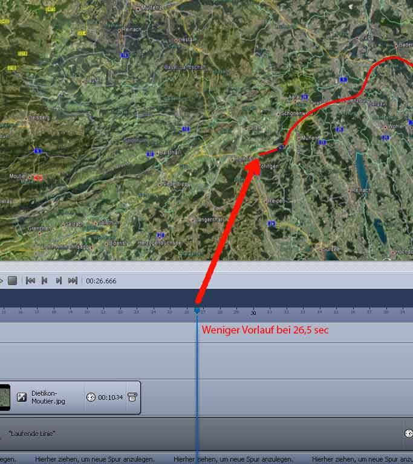Step back to the previous frame
Image resolution: width=413 pixels, height=464 pixels.
(45, 280)
